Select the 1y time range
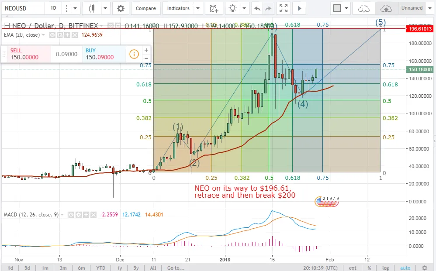 [120, 268]
